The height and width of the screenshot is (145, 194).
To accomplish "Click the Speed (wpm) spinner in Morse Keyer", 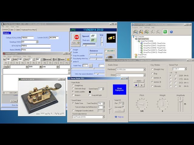I will point(103,89).
